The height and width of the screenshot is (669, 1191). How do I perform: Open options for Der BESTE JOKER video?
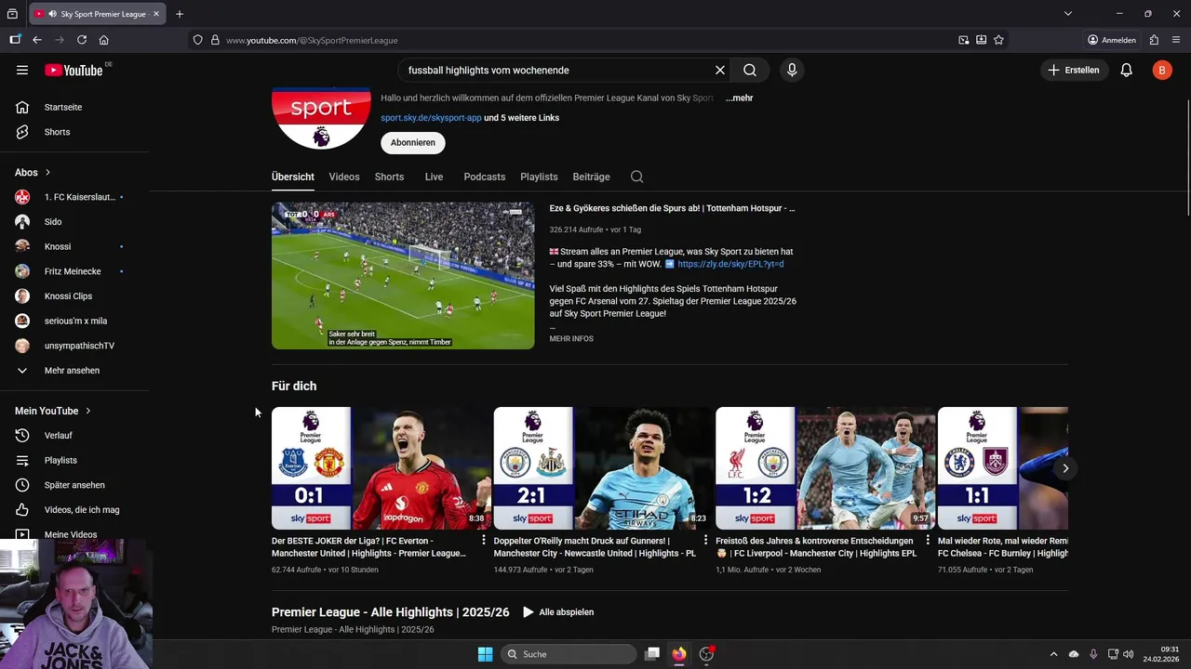tap(484, 540)
